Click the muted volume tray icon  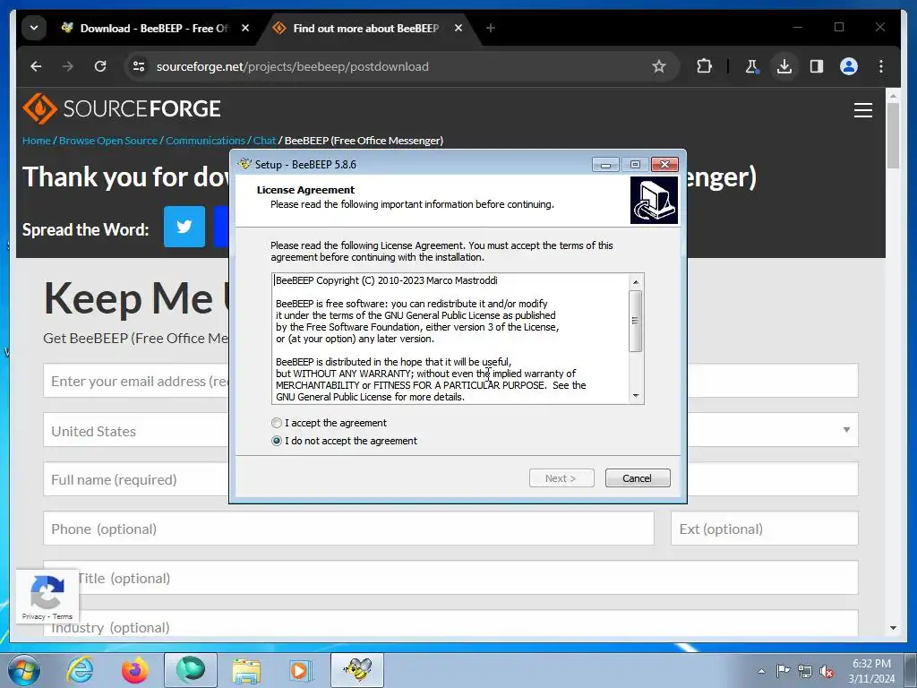click(x=827, y=672)
